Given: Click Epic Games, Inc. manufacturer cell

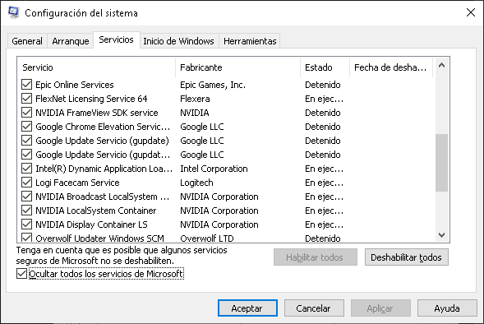Looking at the screenshot, I should 213,85.
